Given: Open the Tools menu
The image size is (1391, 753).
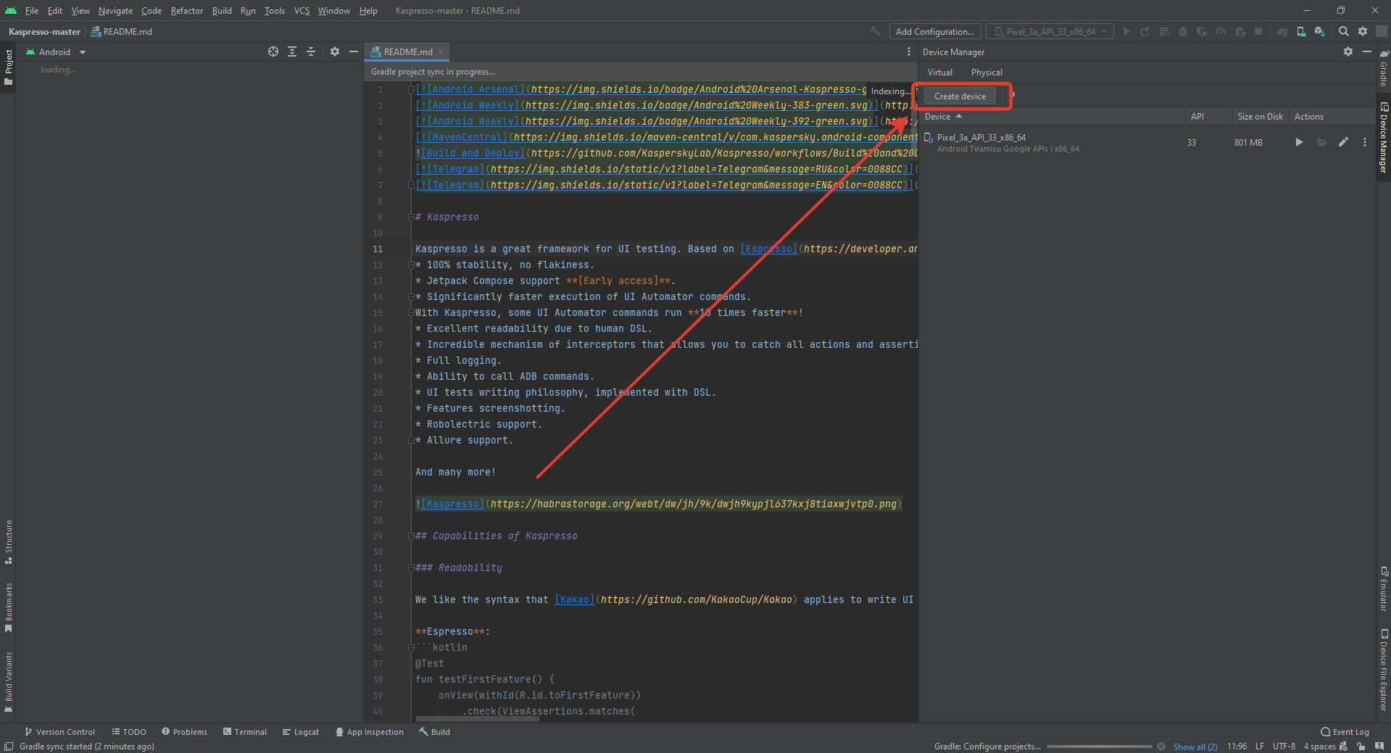Looking at the screenshot, I should point(274,10).
